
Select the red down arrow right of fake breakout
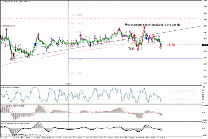pyautogui.click(x=154, y=36)
